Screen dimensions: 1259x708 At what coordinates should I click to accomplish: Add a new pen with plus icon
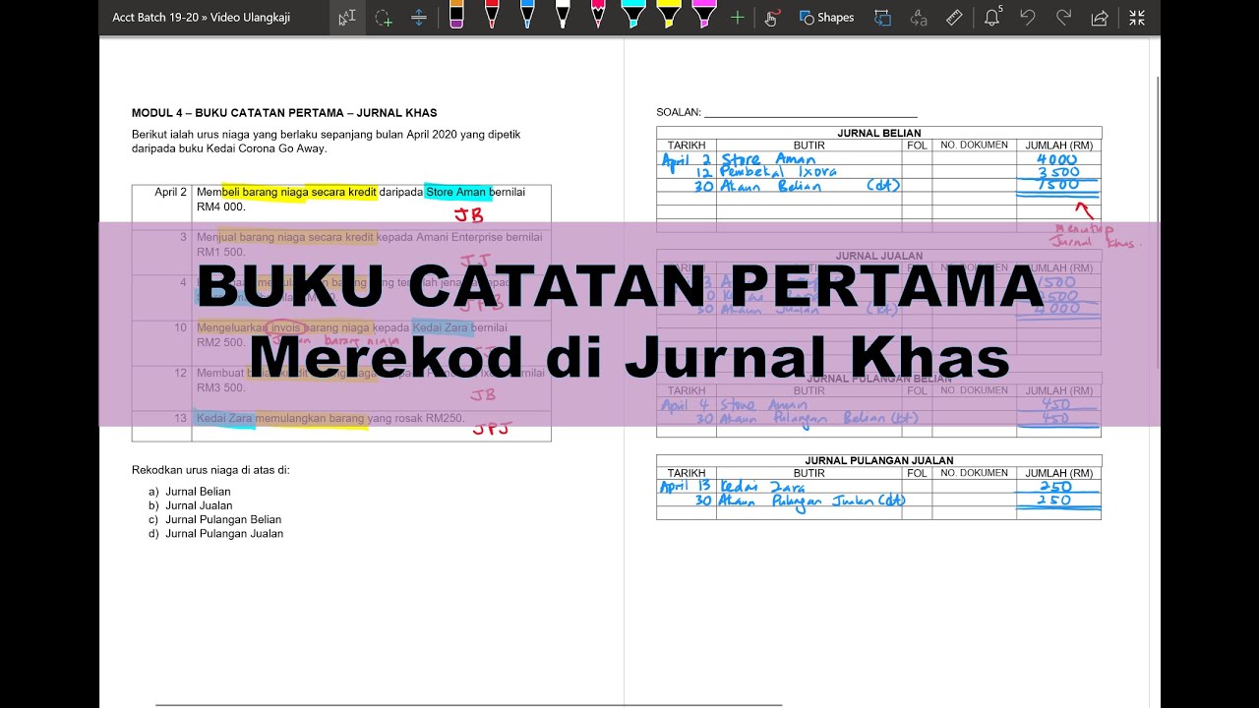point(738,18)
